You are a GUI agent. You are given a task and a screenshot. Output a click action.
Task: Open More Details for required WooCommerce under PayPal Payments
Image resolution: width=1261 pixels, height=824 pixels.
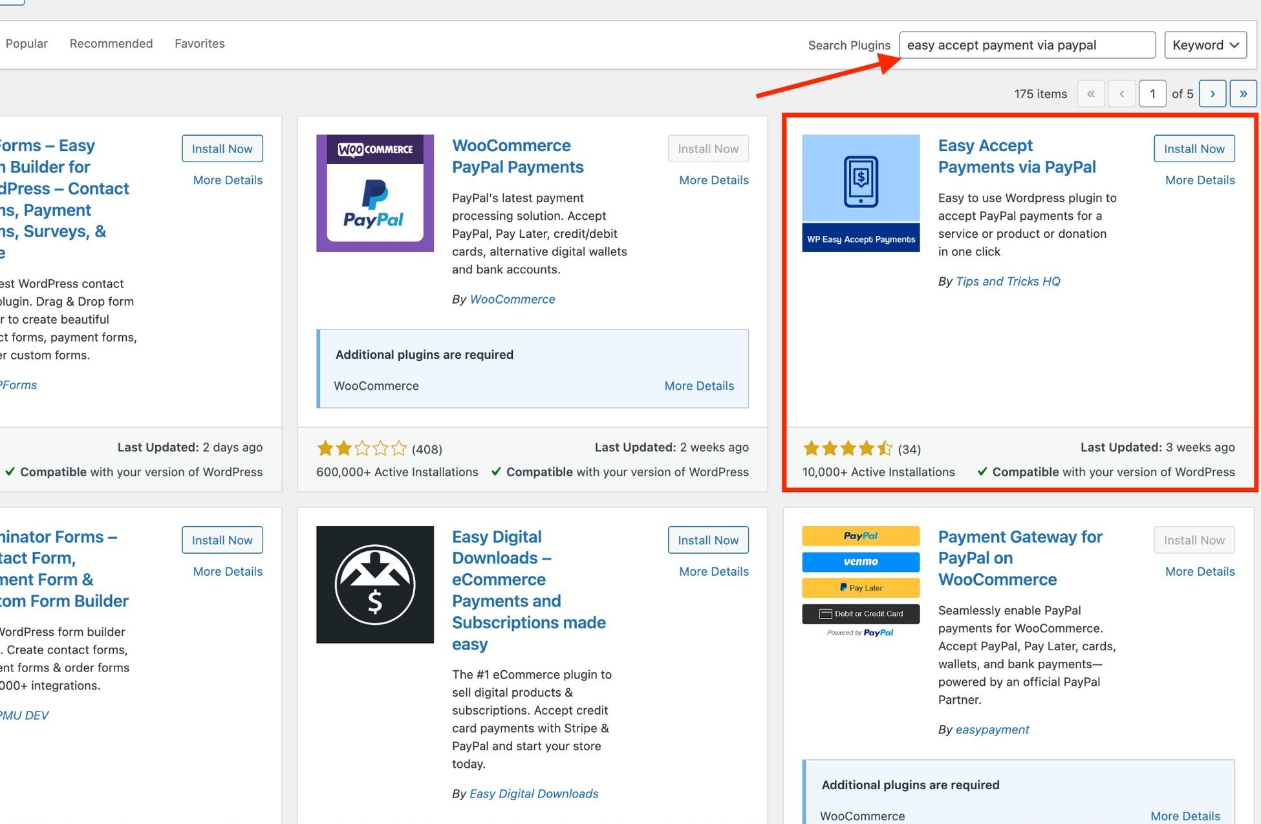point(699,386)
